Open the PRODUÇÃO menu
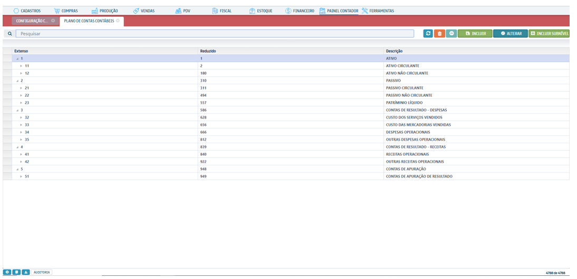 pos(105,11)
